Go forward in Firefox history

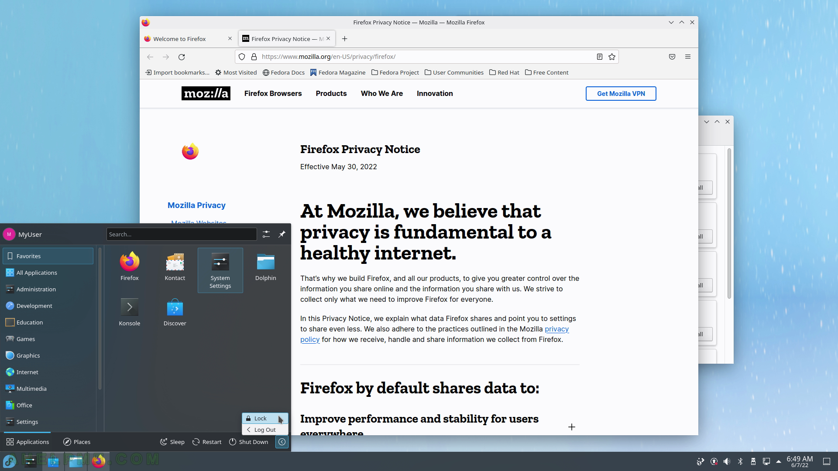coord(166,57)
